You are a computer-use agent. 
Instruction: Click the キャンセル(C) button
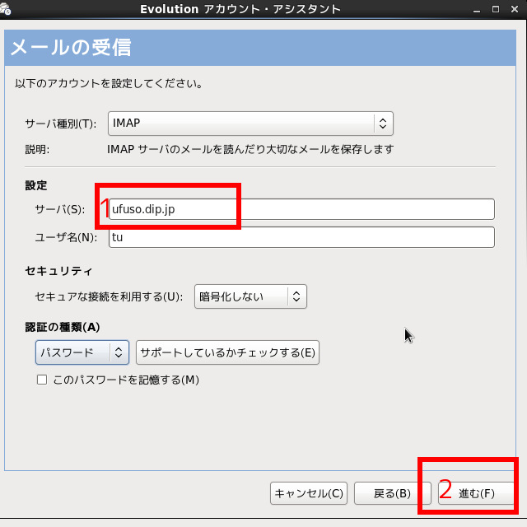tap(309, 493)
